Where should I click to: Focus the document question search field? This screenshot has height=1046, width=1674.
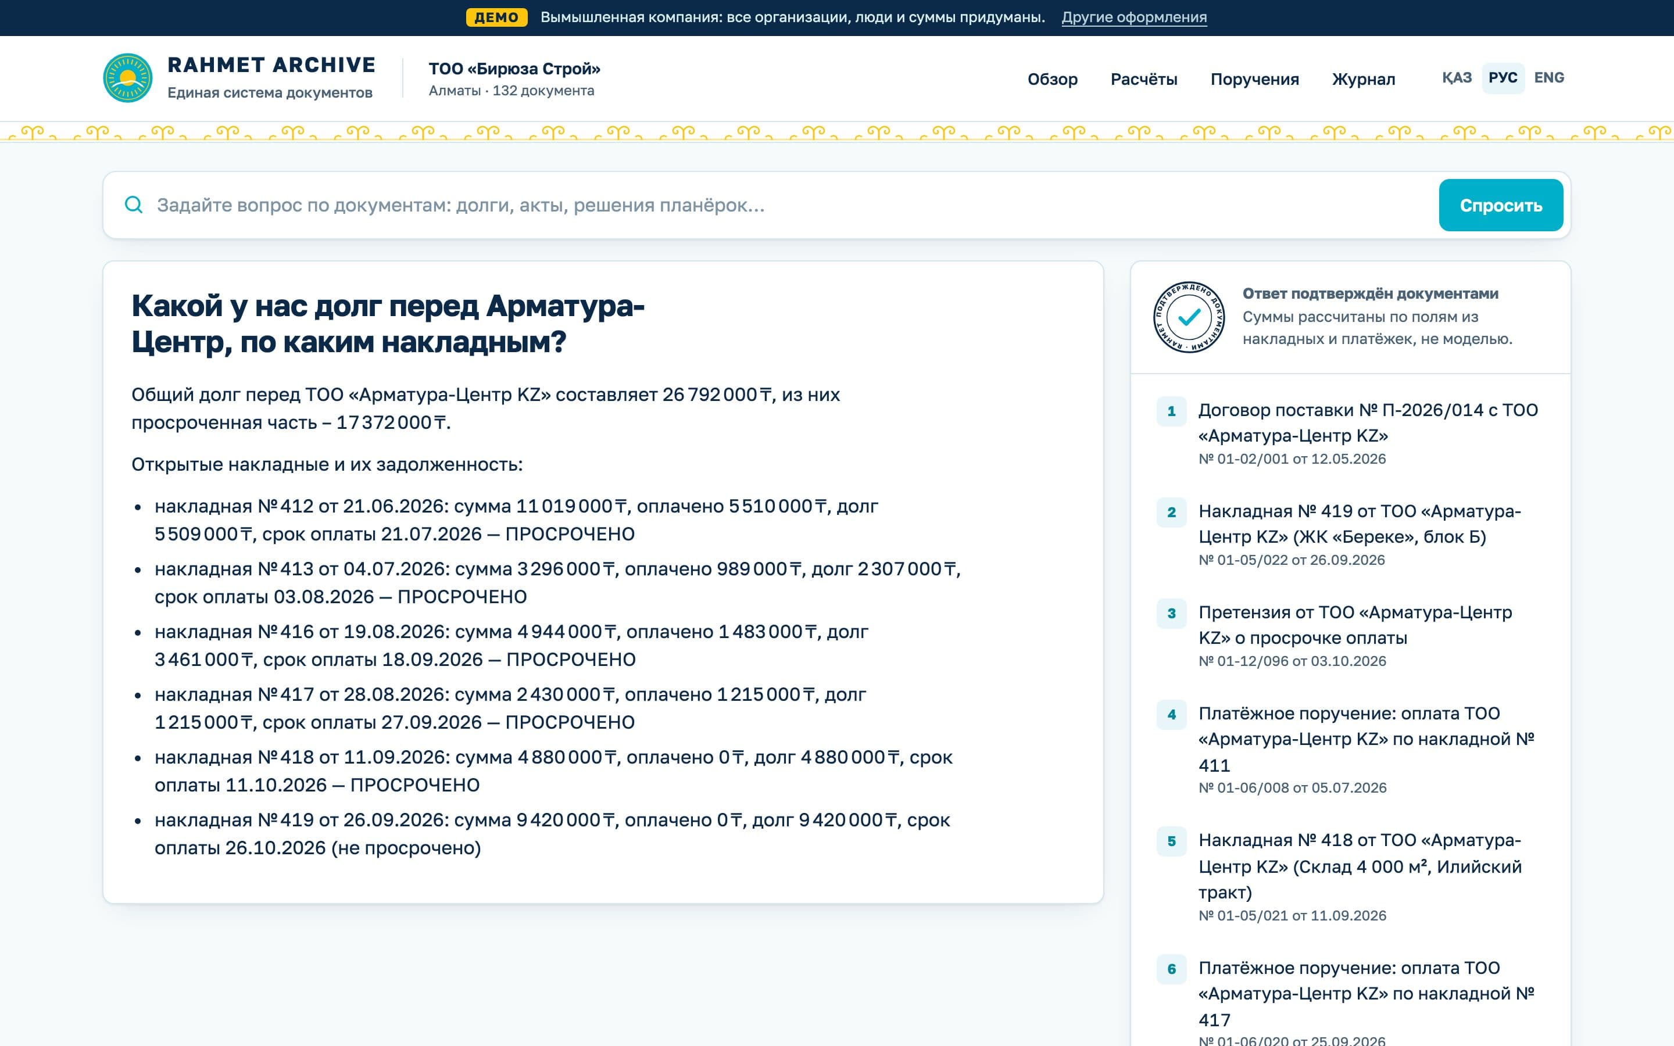(x=789, y=205)
